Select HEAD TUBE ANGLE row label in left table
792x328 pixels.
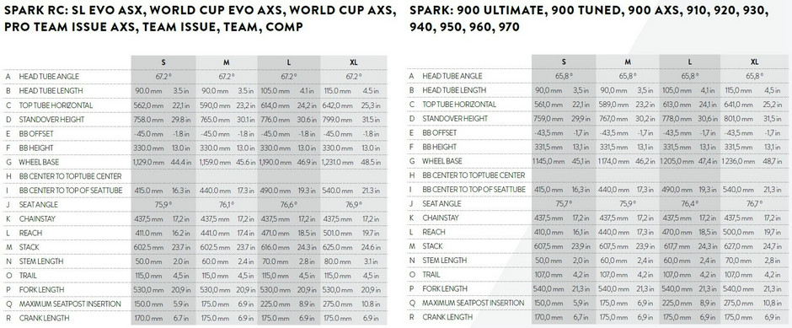pyautogui.click(x=49, y=77)
